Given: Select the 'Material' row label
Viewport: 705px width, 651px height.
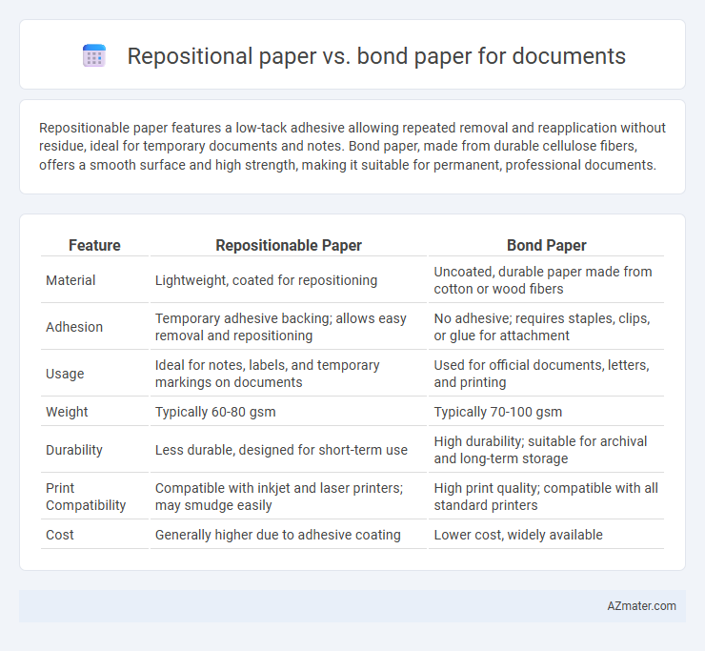Looking at the screenshot, I should click(x=70, y=280).
